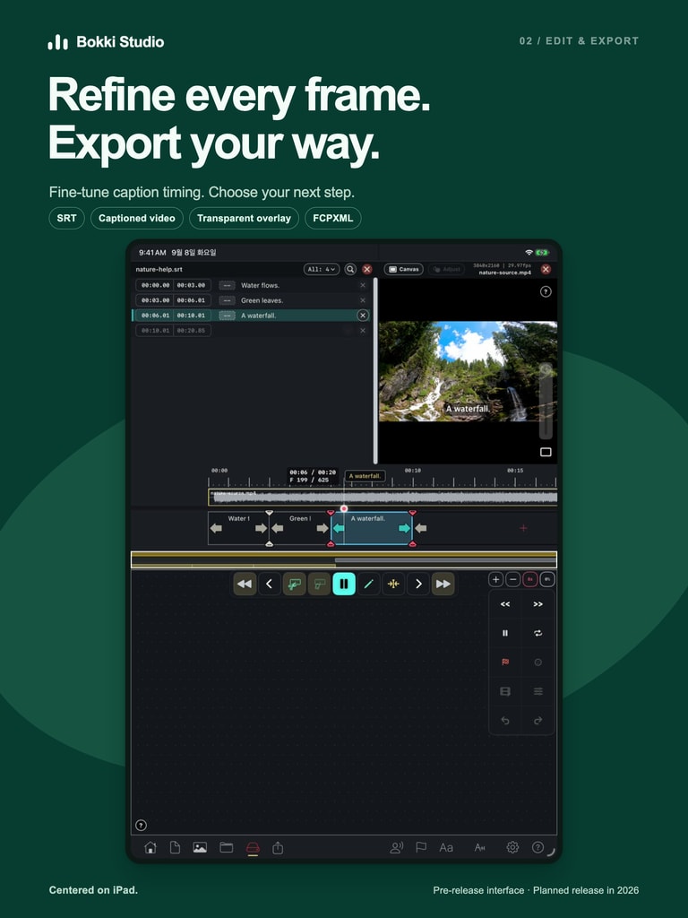Click the start time 00:00.00 field
The image size is (688, 918).
[156, 285]
